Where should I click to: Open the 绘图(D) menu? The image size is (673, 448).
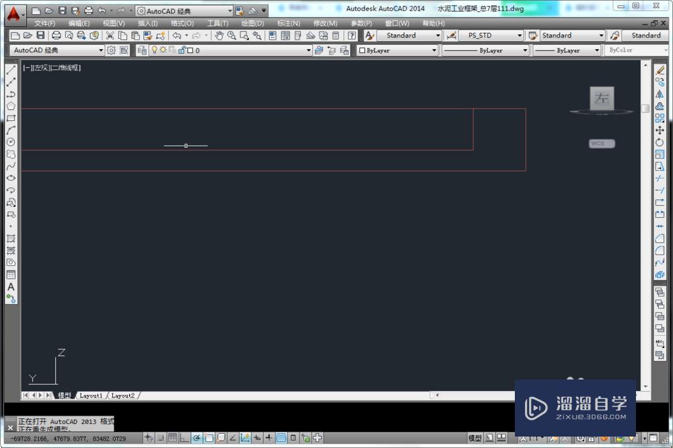252,22
